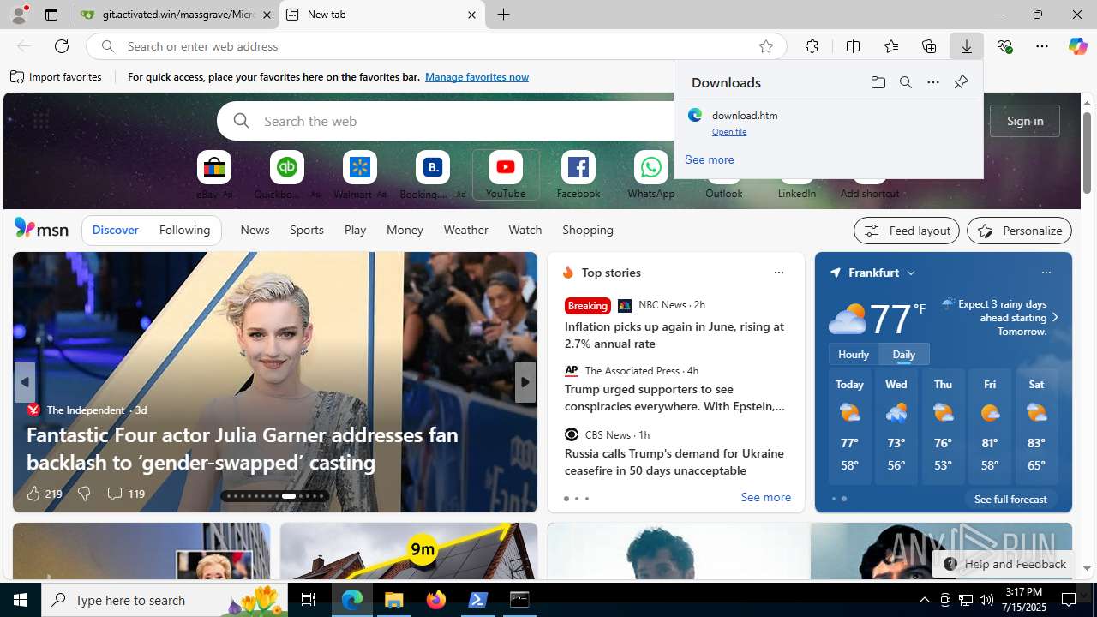Open Windows Start menu
The width and height of the screenshot is (1097, 617).
21,600
